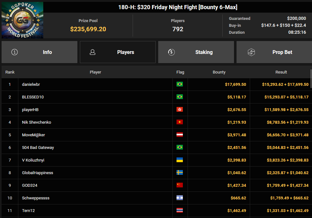The width and height of the screenshot is (312, 218).
Task: Click duration value 08:25:16
Action: [x=297, y=32]
